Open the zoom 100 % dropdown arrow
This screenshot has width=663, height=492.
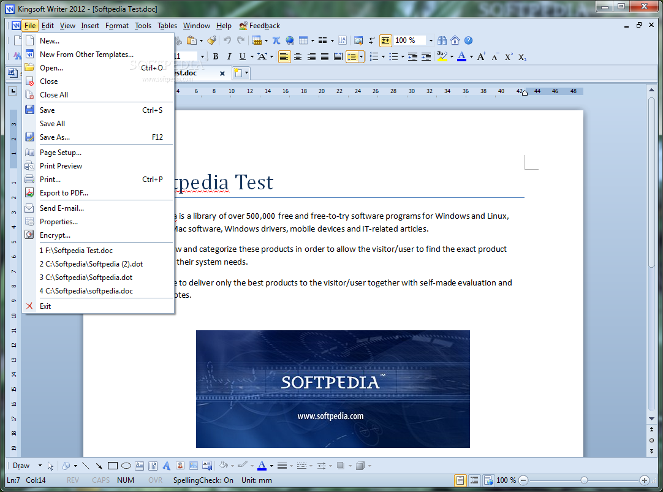(x=431, y=40)
